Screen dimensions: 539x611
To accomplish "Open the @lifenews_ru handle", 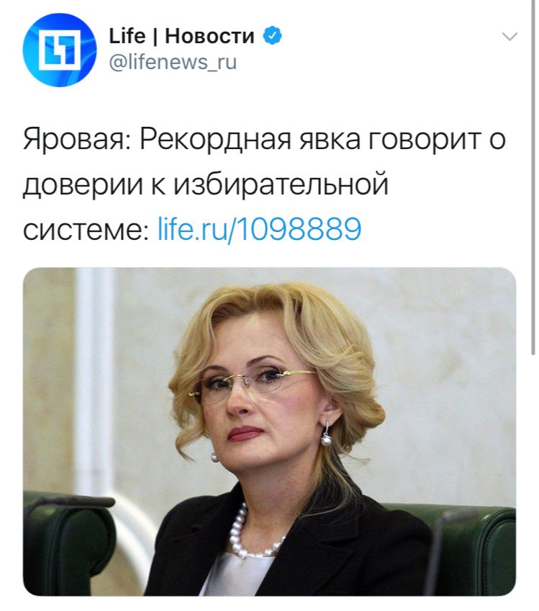I will point(173,63).
